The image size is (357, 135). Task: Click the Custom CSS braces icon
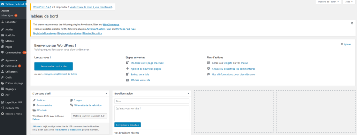tap(2, 108)
